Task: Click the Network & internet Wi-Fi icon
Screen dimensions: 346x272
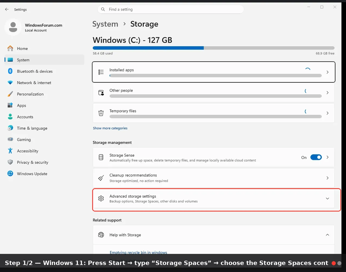Action: (10, 83)
